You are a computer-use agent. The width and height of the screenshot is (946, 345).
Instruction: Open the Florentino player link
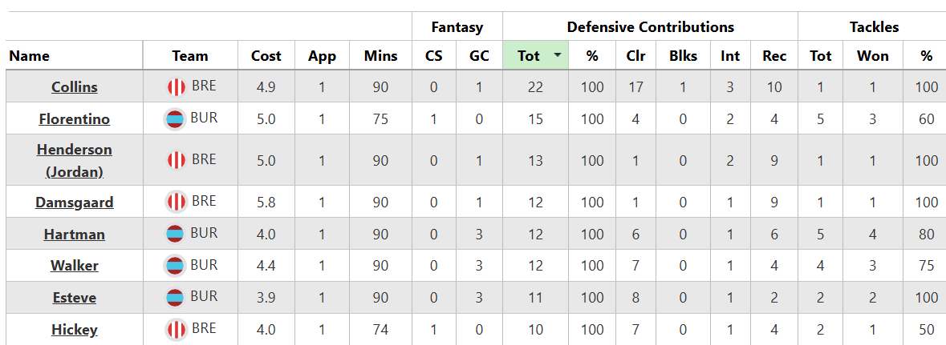75,119
